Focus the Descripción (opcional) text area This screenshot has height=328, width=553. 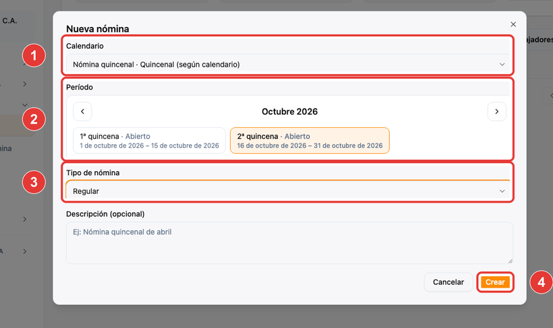[x=289, y=242]
